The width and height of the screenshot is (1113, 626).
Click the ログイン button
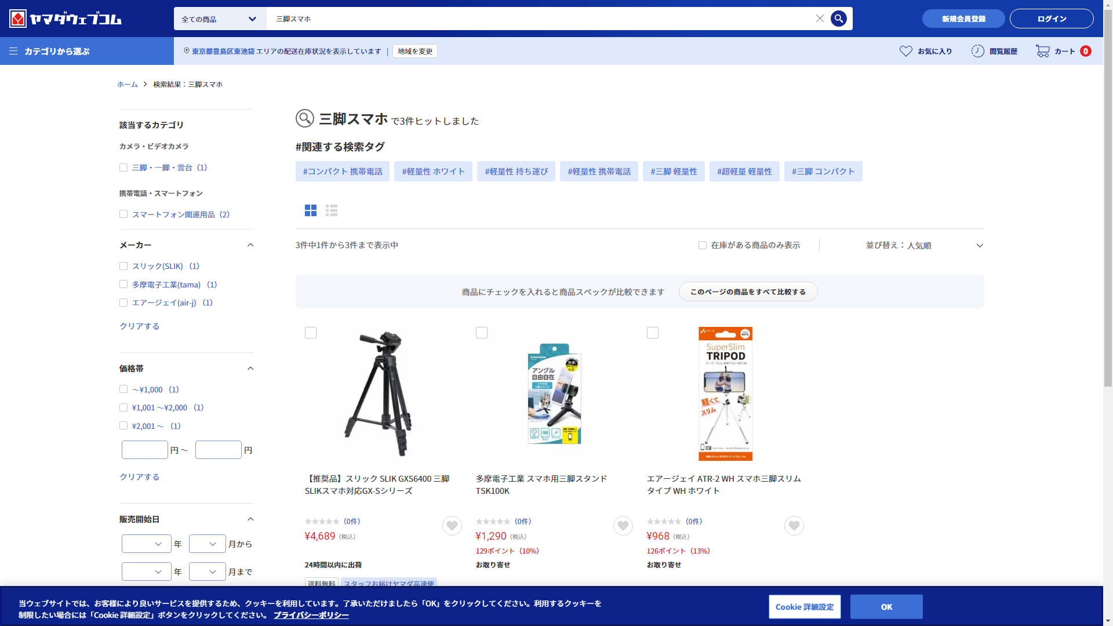pos(1052,19)
